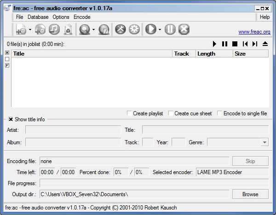Click the status bar copyright text
Viewport: 276px width, 215px height.
pyautogui.click(x=91, y=208)
